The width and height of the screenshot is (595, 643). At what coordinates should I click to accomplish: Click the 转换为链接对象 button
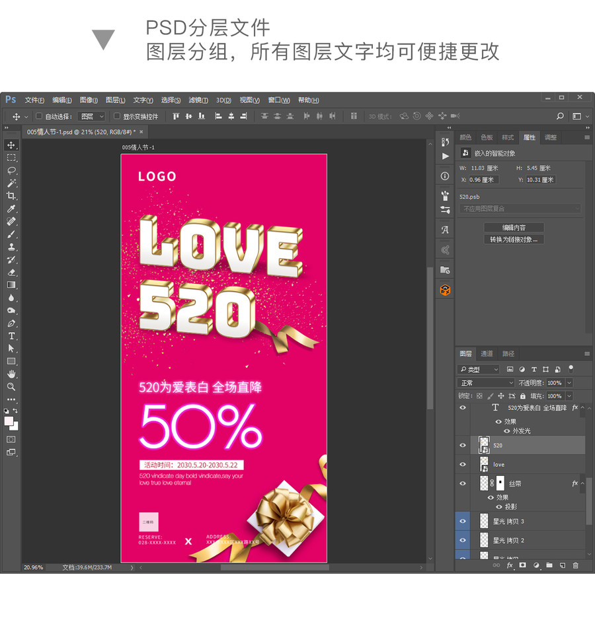tap(514, 240)
